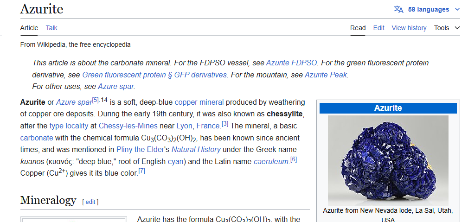Viewport: 468px width, 222px height.
Task: Follow the Chessy-les-Mines link
Action: [x=128, y=126]
